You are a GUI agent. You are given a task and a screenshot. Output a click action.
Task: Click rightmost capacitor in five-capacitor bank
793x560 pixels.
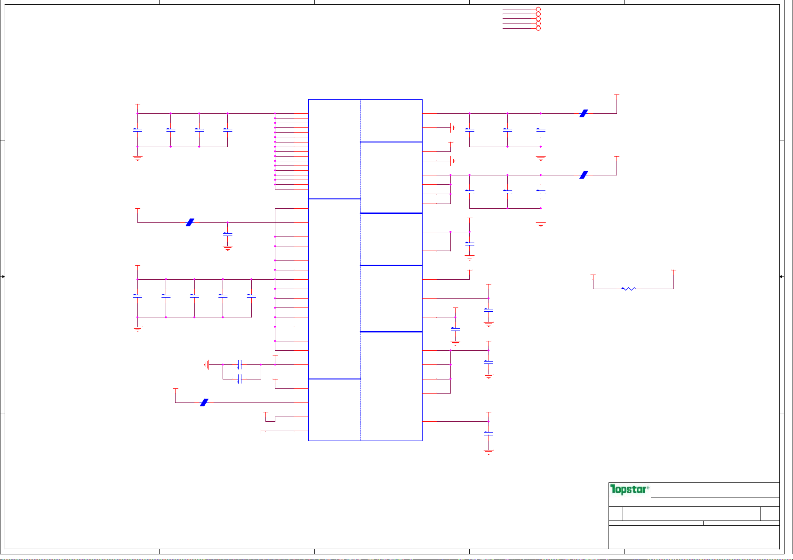pyautogui.click(x=251, y=296)
